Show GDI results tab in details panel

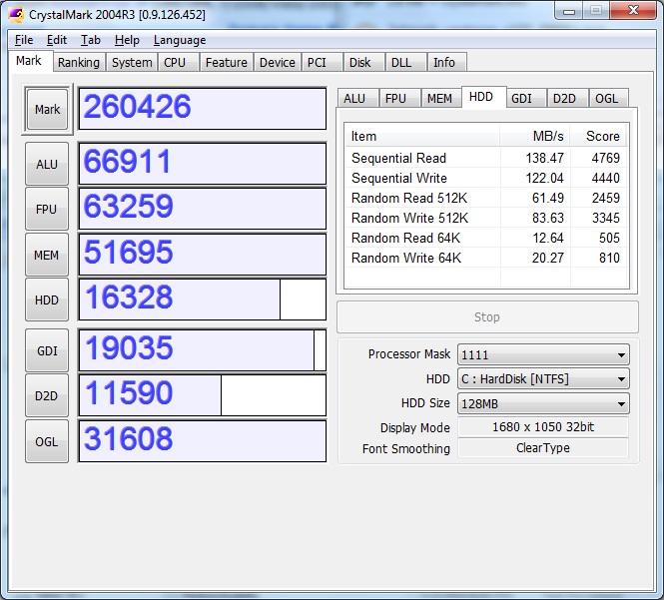525,98
